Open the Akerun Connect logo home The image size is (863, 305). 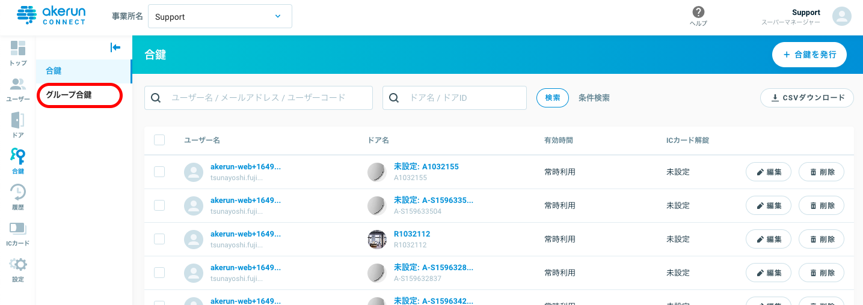tap(51, 16)
